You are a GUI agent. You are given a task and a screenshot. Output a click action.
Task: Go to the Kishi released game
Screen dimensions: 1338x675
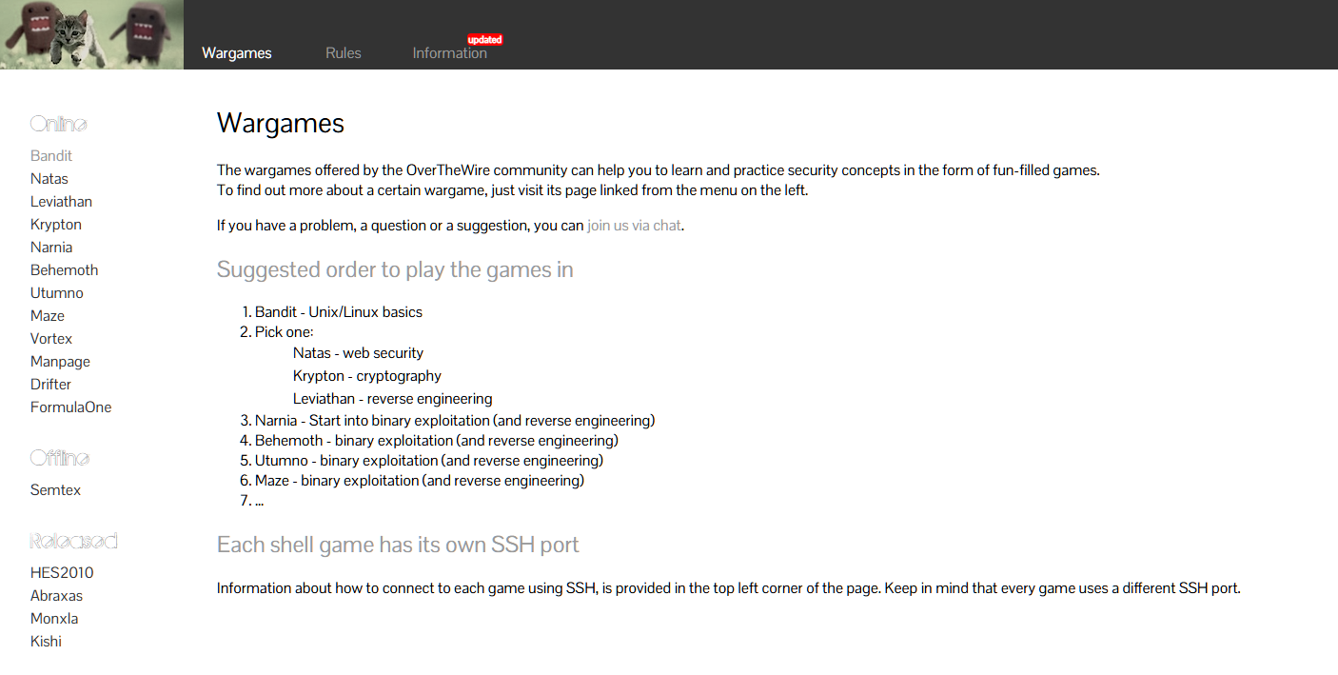click(x=46, y=642)
